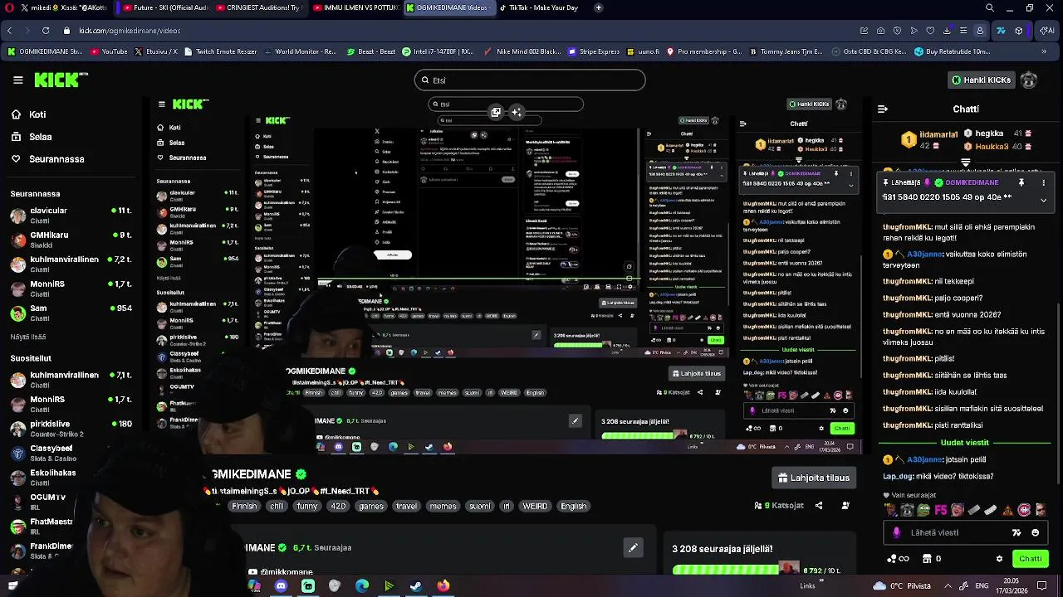Click Näytä lisää under followed channels
Image resolution: width=1063 pixels, height=597 pixels.
(28, 337)
